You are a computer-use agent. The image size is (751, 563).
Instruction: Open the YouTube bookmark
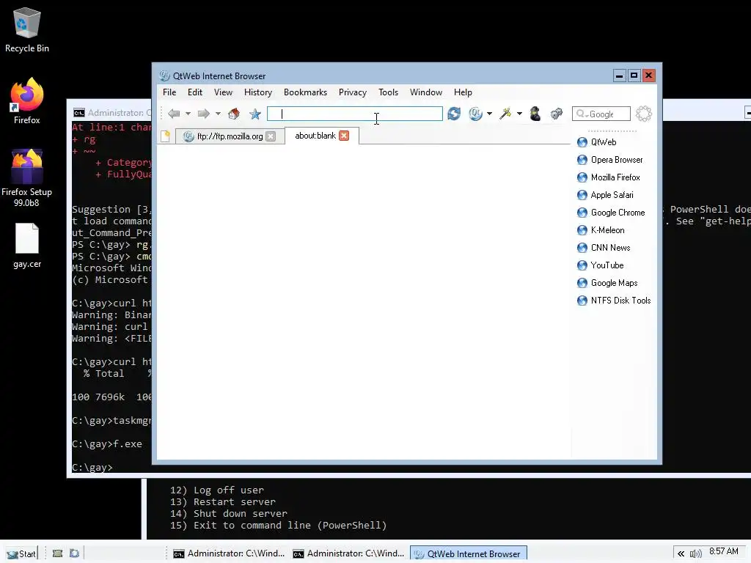(x=600, y=265)
